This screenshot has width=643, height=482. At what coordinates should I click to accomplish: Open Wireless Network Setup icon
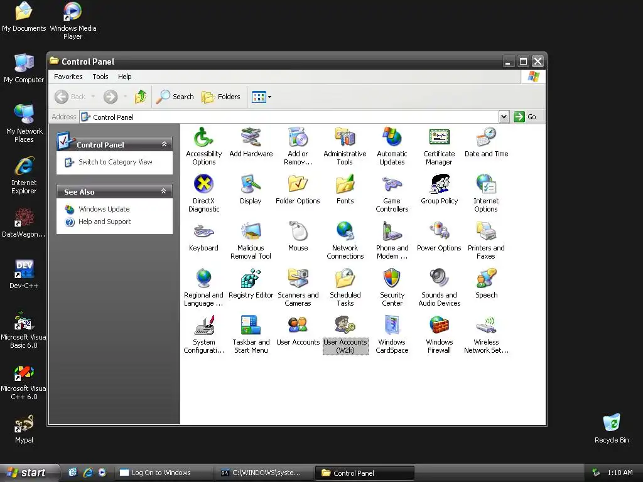pyautogui.click(x=487, y=335)
